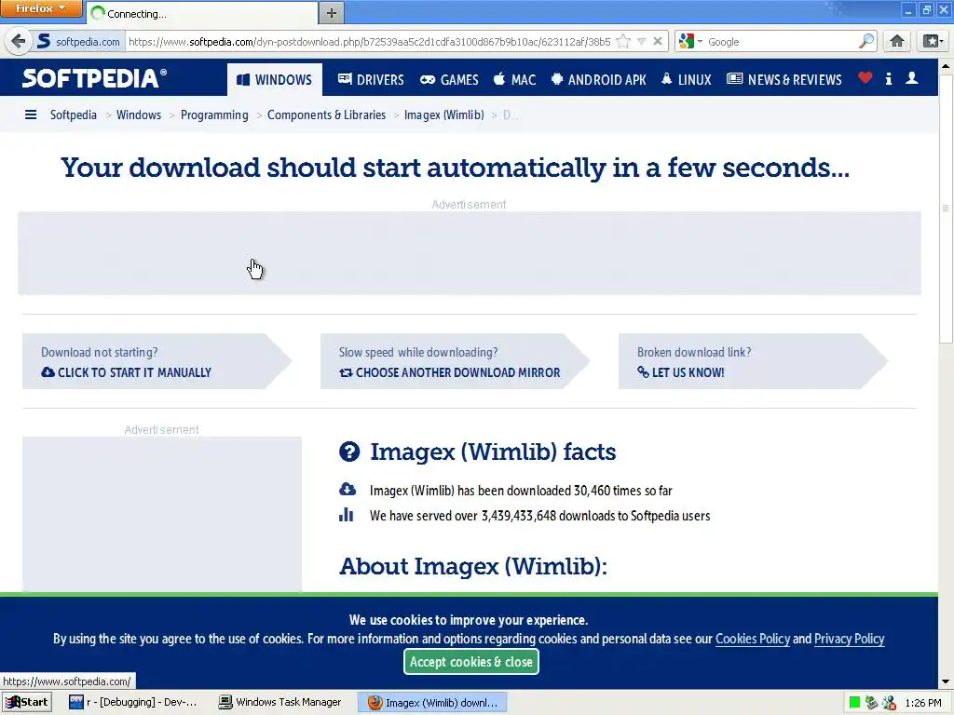Bookmark this page with the star icon
The height and width of the screenshot is (715, 954).
623,41
